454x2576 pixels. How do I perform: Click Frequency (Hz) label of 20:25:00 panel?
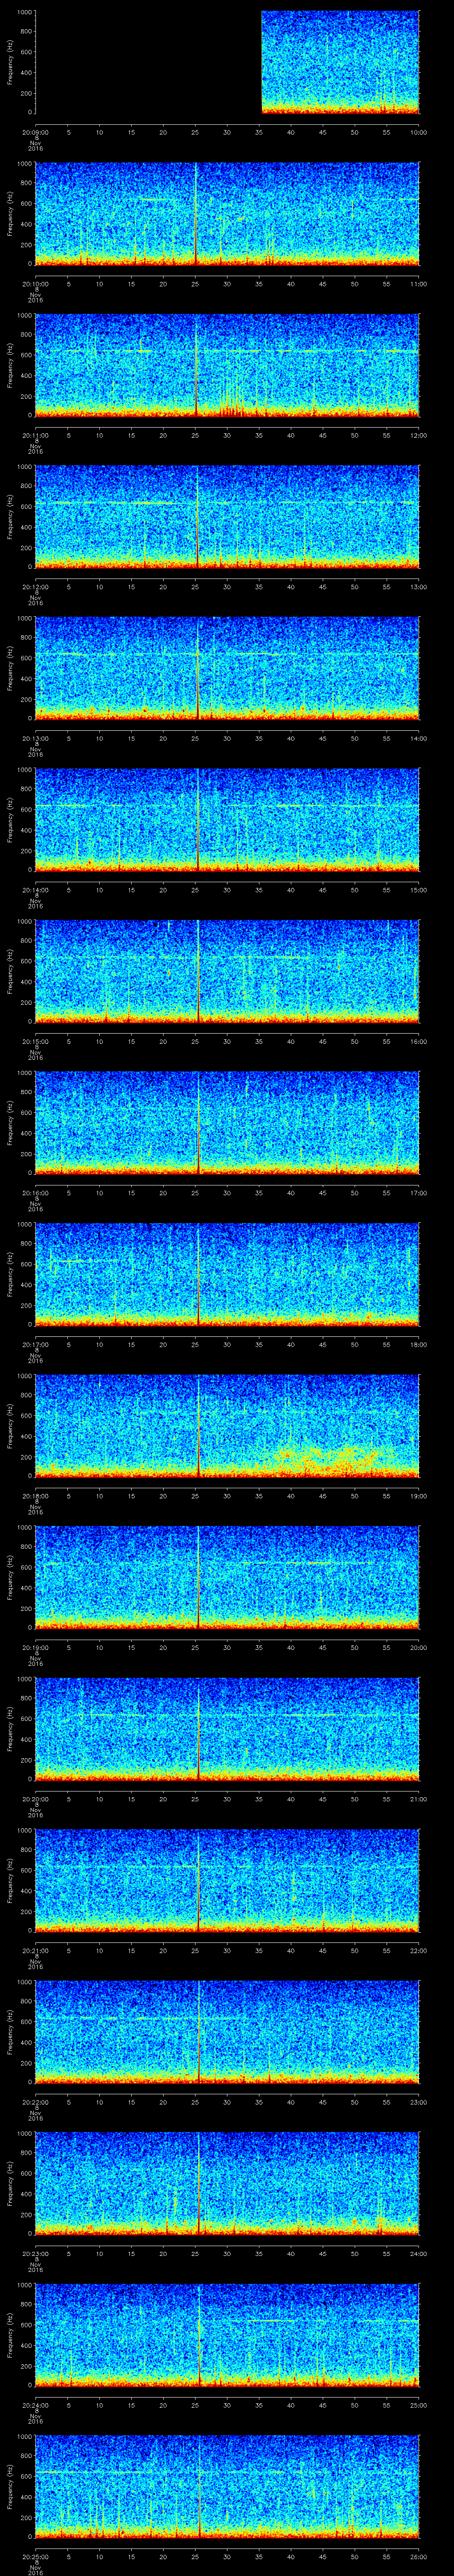pos(10,2487)
